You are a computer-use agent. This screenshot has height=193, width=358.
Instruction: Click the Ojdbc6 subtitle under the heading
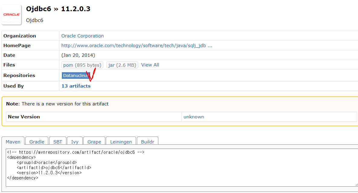click(34, 20)
